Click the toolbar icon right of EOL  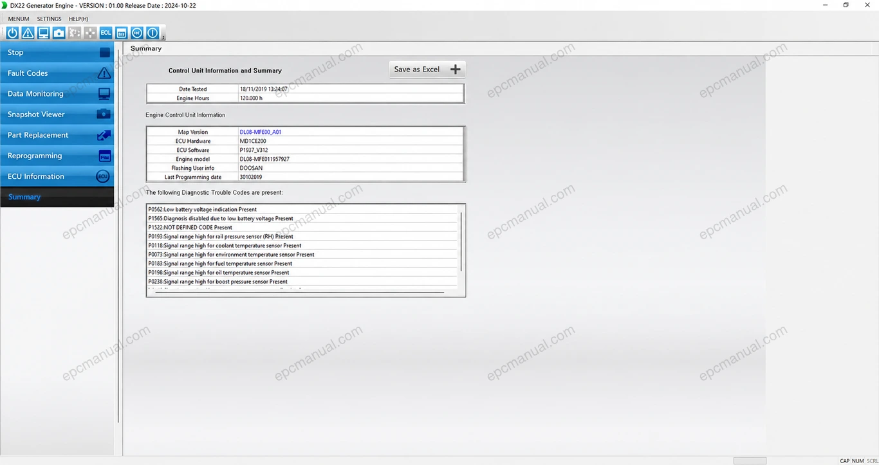(121, 33)
